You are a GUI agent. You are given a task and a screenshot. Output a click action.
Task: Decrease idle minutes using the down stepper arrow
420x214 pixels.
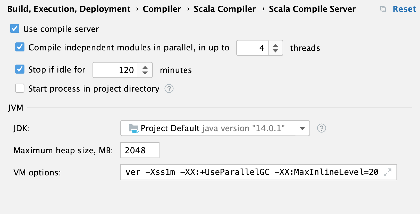[145, 73]
